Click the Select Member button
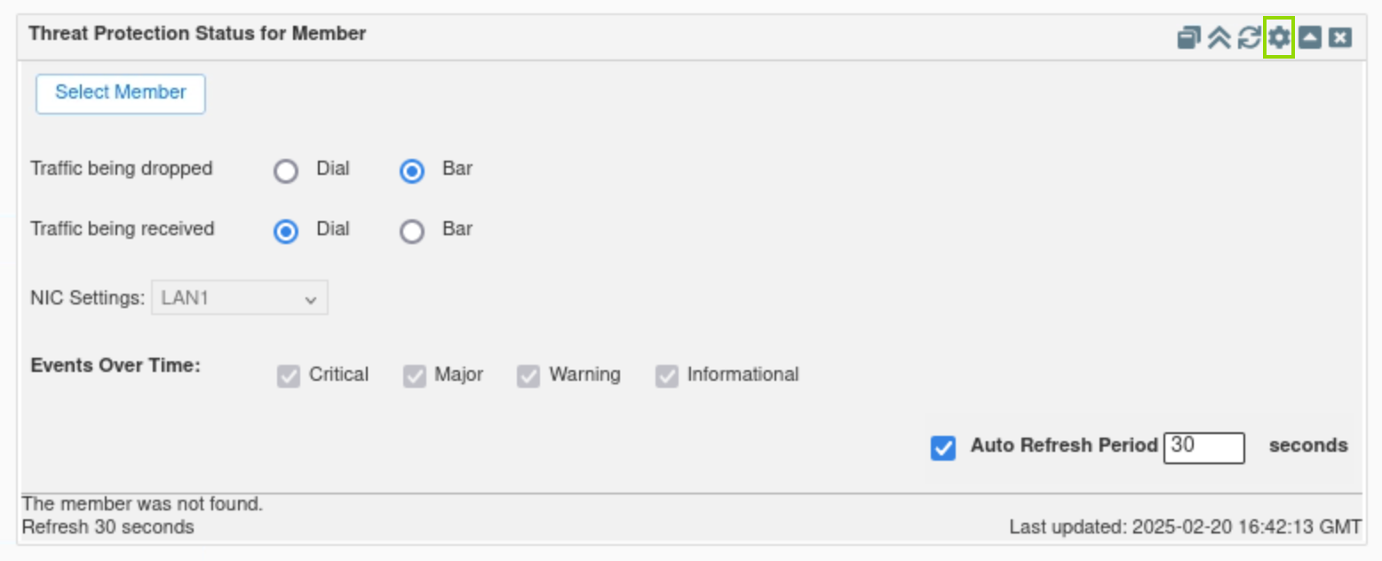The height and width of the screenshot is (561, 1382). (x=121, y=93)
